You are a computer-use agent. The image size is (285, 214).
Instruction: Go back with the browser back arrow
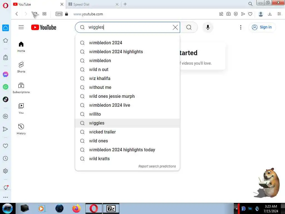pos(17,14)
